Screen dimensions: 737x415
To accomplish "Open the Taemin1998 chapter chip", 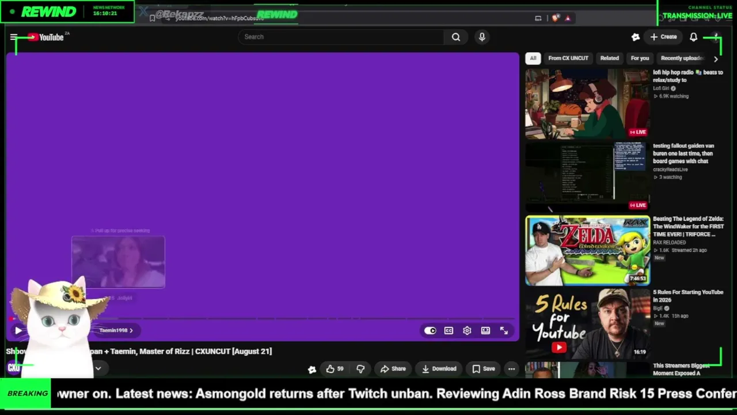I will pos(116,330).
